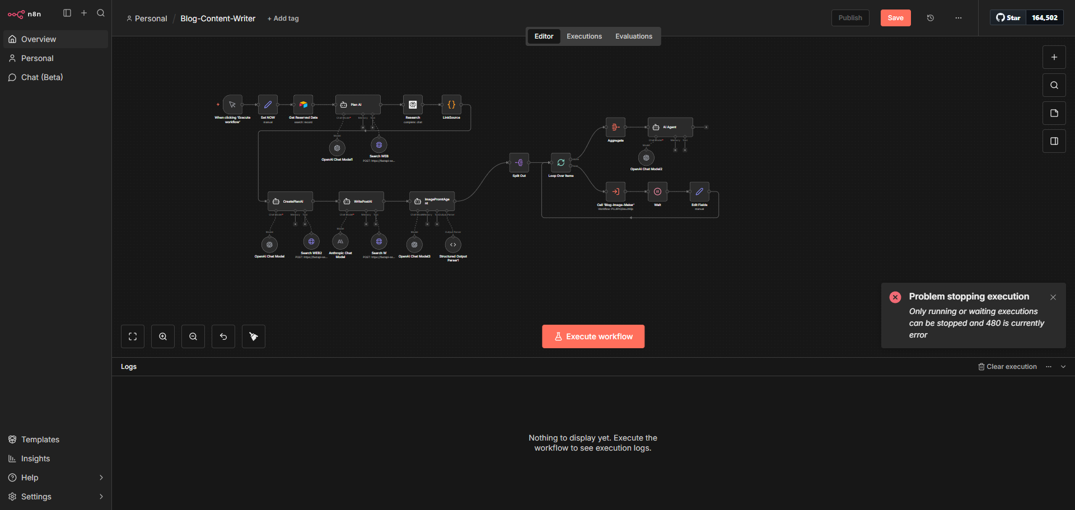
Task: Open the Personal project in sidebar
Action: point(55,58)
